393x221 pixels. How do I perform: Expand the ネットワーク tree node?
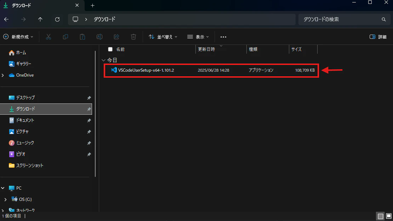(x=3, y=210)
